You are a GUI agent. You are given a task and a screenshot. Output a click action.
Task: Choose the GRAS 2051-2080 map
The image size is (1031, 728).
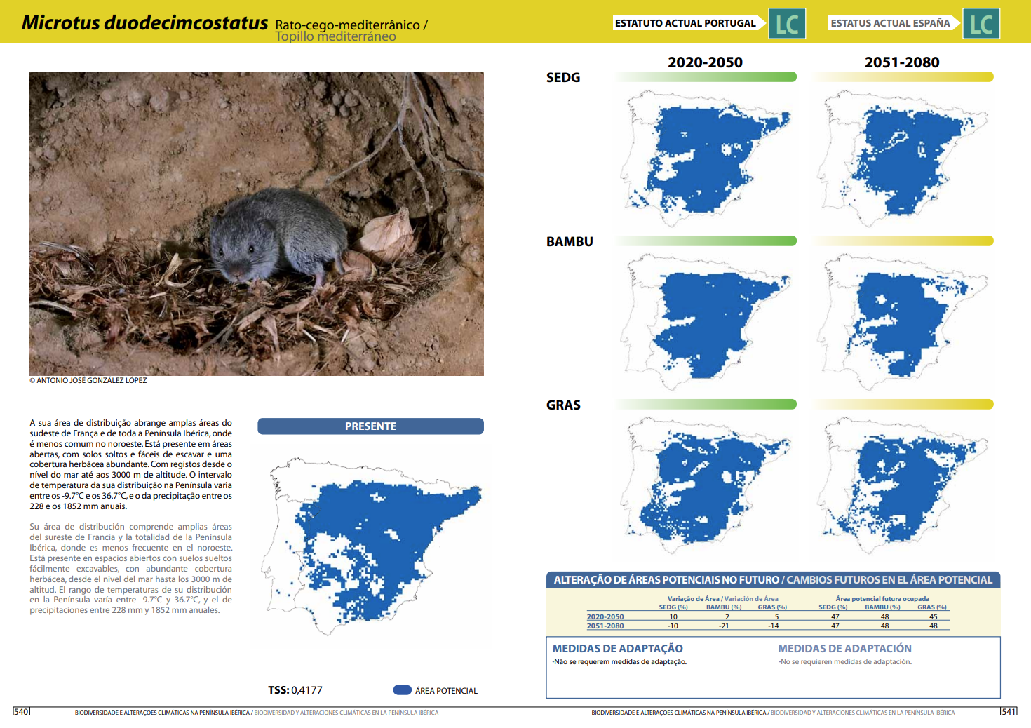902,485
